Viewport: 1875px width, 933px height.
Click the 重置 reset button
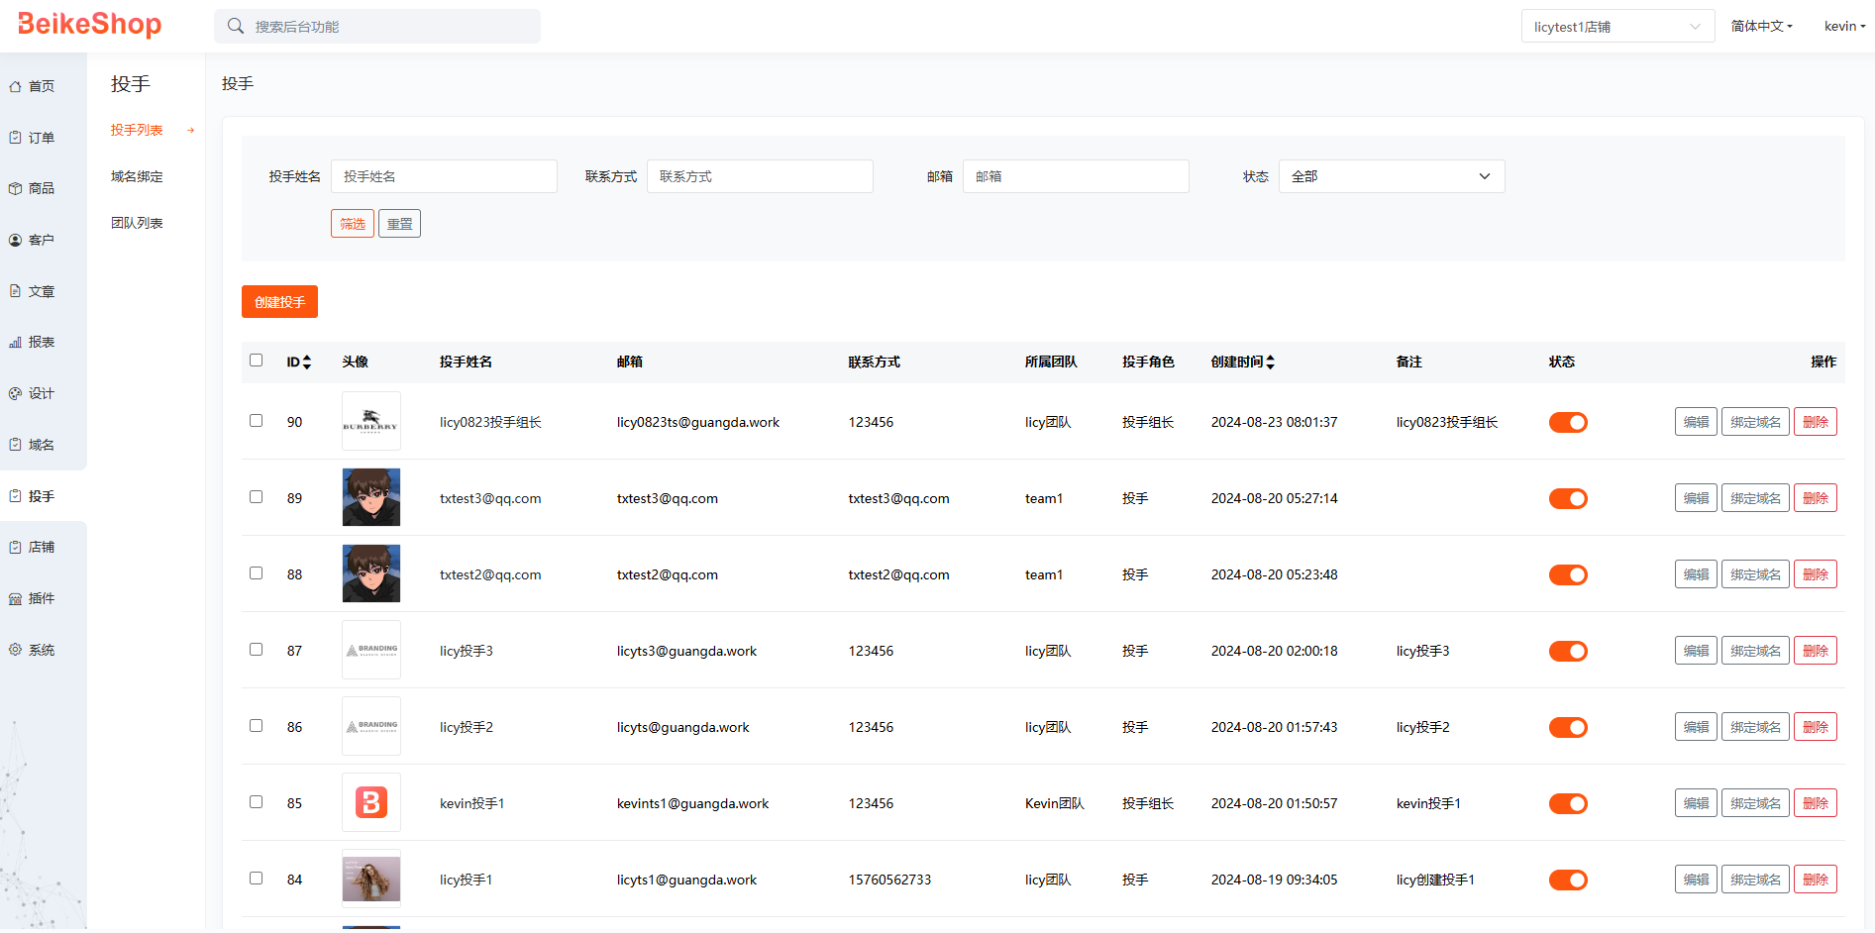(399, 224)
